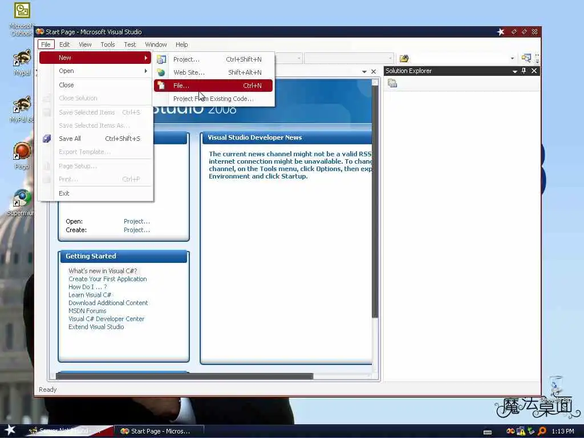Screen dimensions: 584x438
Task: Click the 1:13 PM taskbar clock
Action: coord(563,431)
